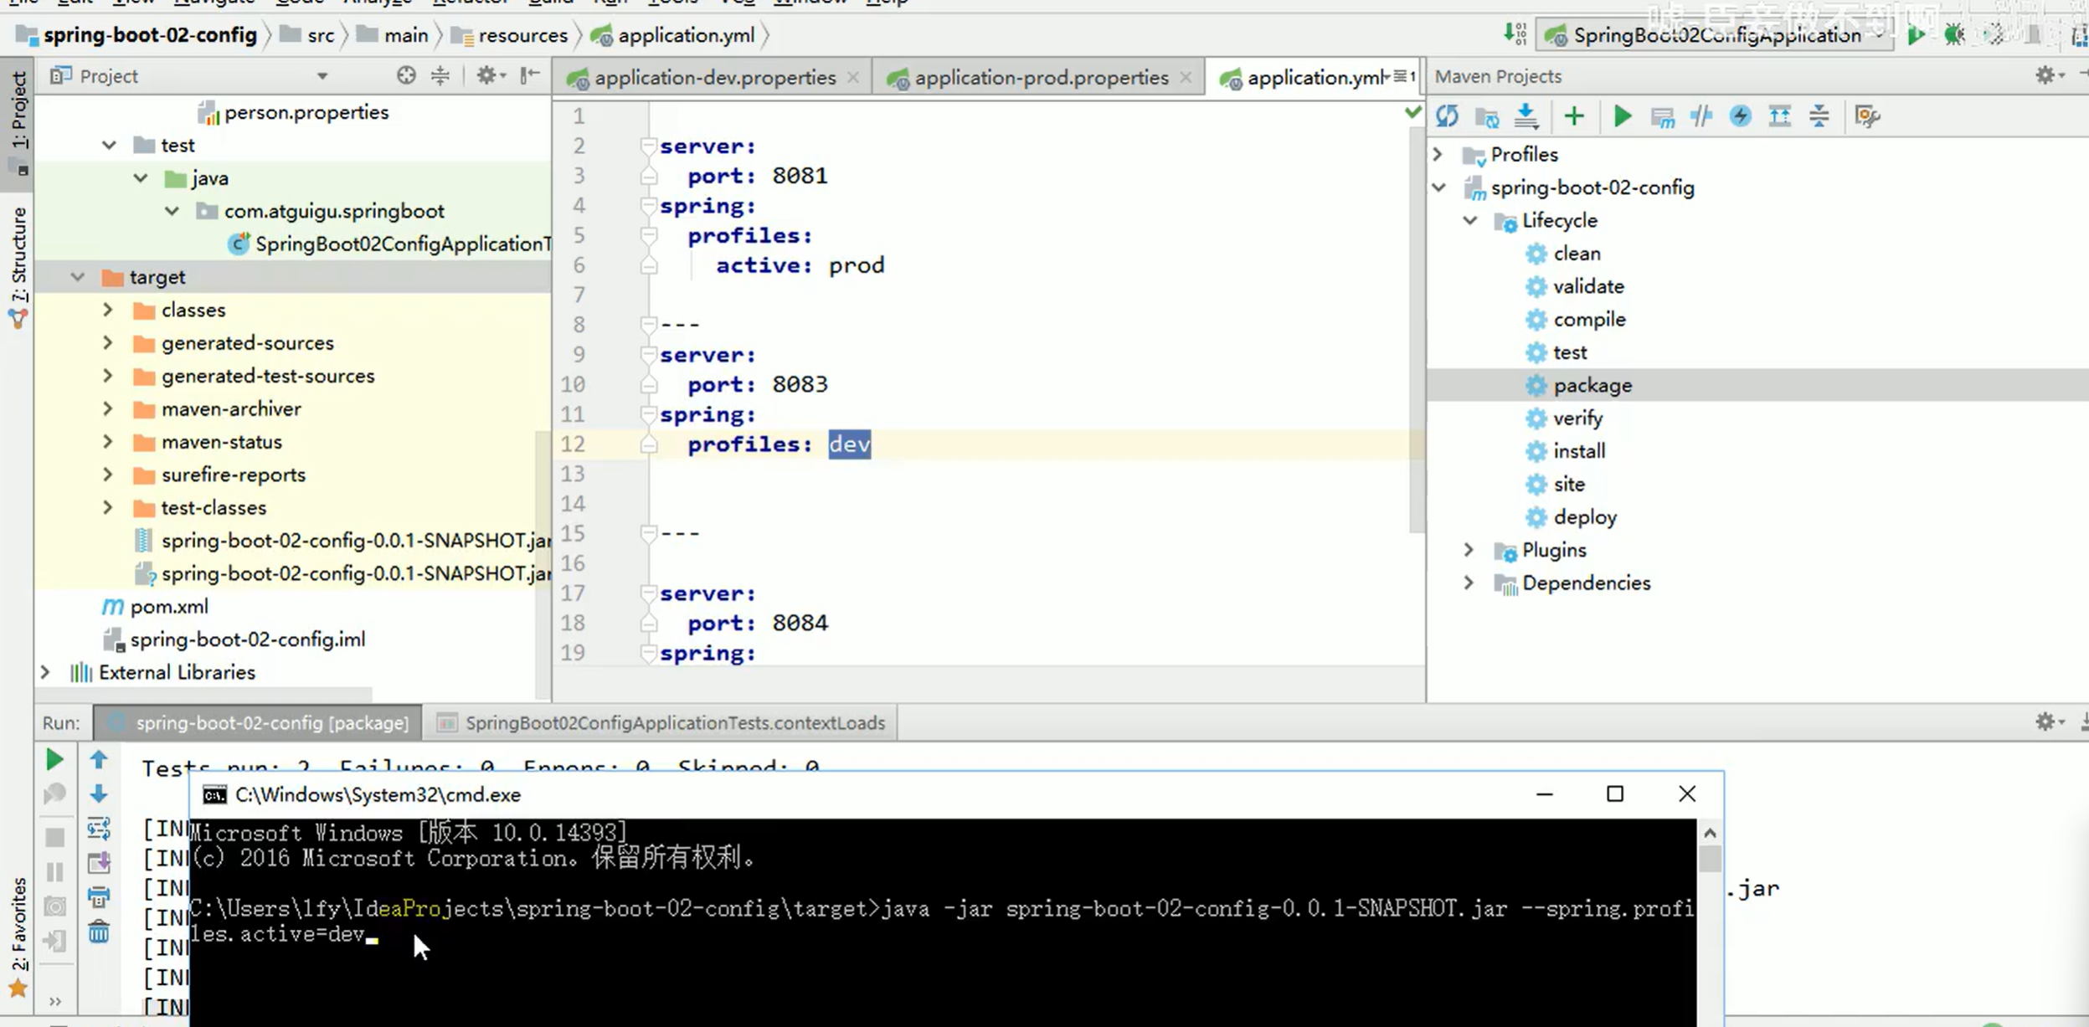Click Add Maven Projects plus icon

pos(1574,116)
